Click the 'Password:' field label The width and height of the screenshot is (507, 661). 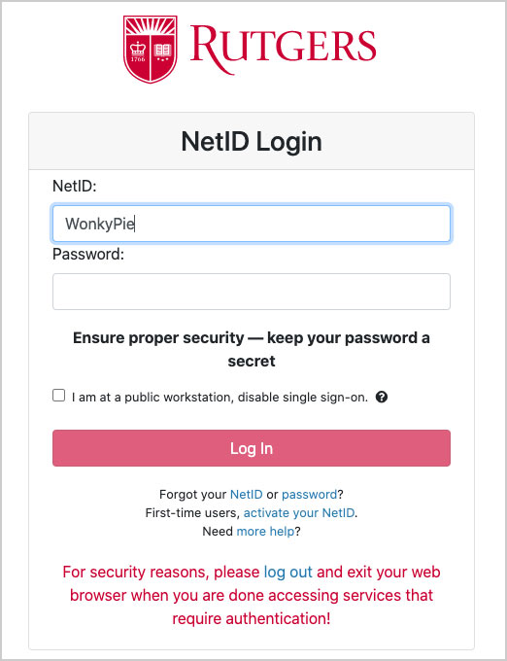pyautogui.click(x=88, y=255)
